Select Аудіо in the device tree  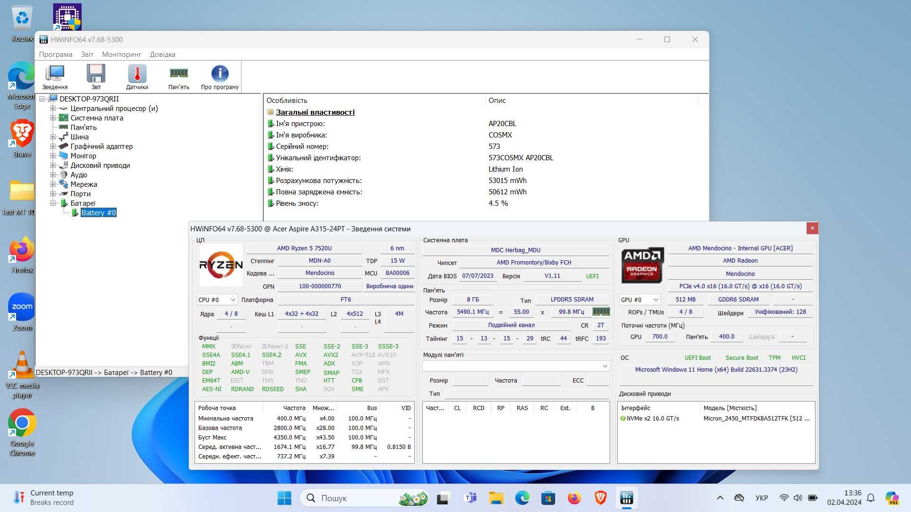pos(79,174)
